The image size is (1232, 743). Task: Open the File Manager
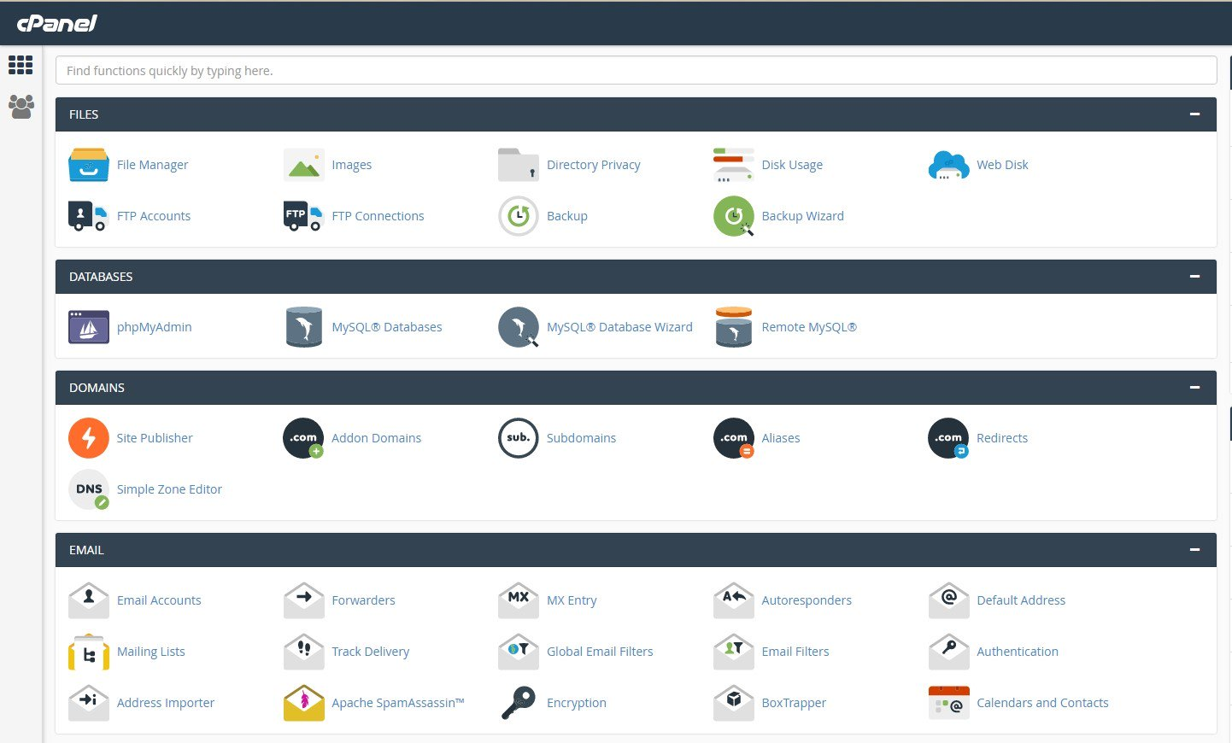(152, 164)
